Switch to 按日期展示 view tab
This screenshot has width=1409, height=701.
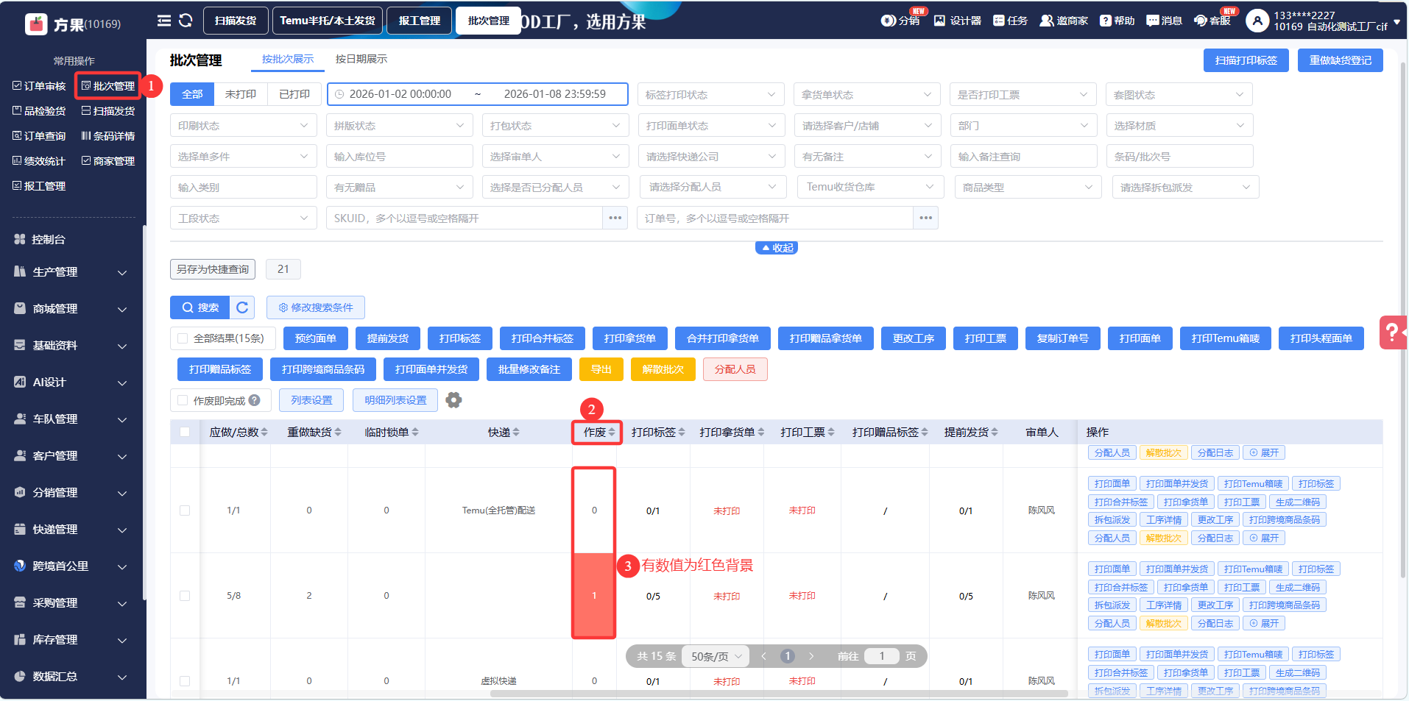[361, 59]
